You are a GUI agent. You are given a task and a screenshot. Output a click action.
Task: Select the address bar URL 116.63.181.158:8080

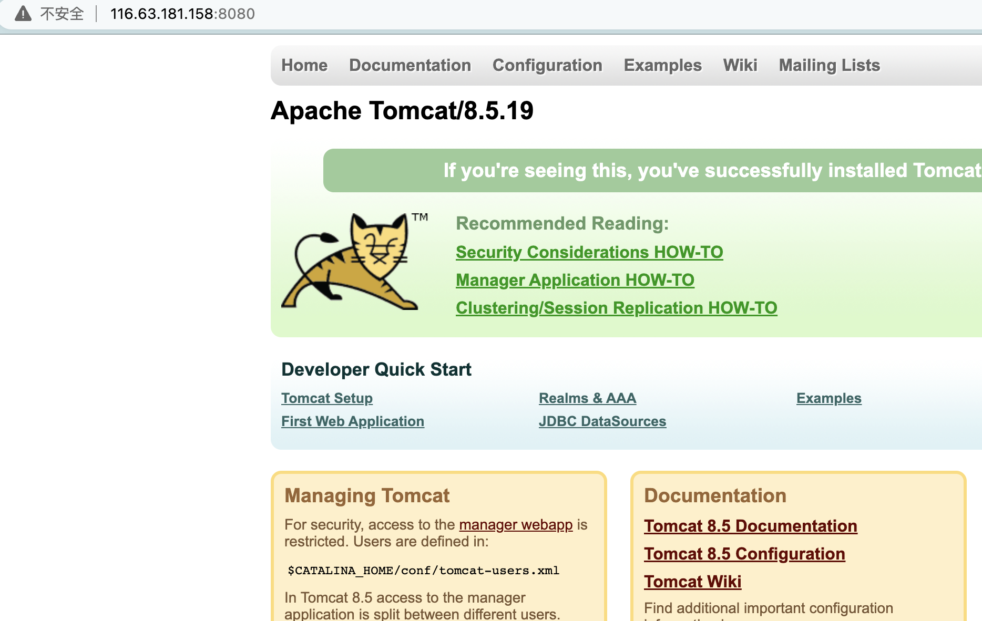click(182, 14)
